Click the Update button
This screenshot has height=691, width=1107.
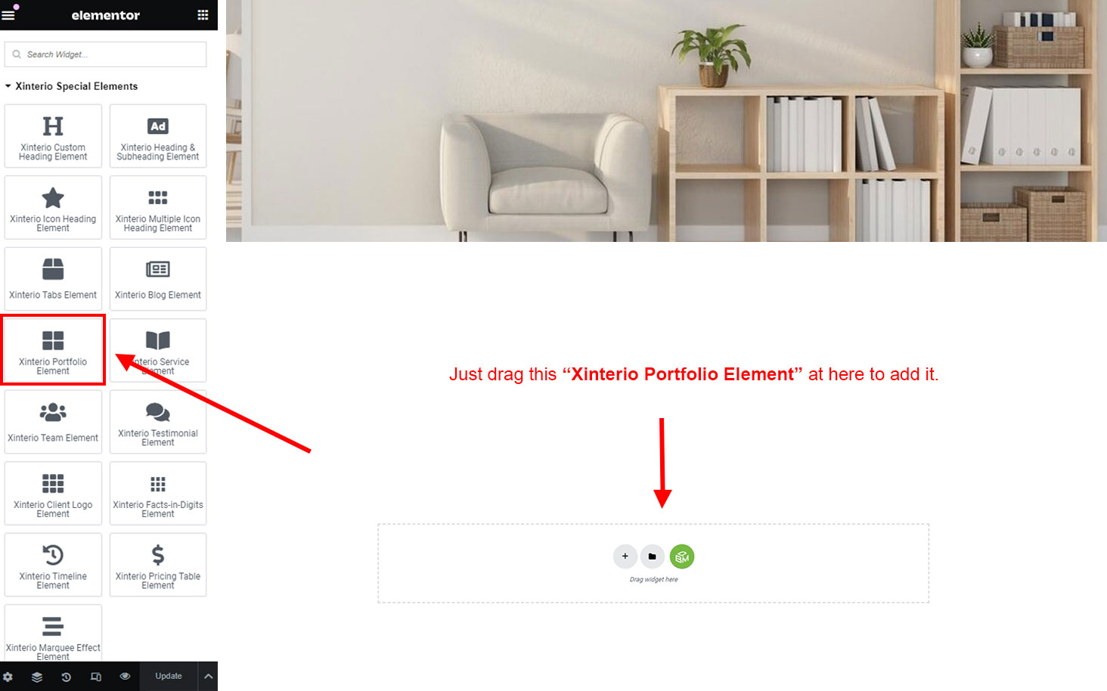(x=169, y=677)
